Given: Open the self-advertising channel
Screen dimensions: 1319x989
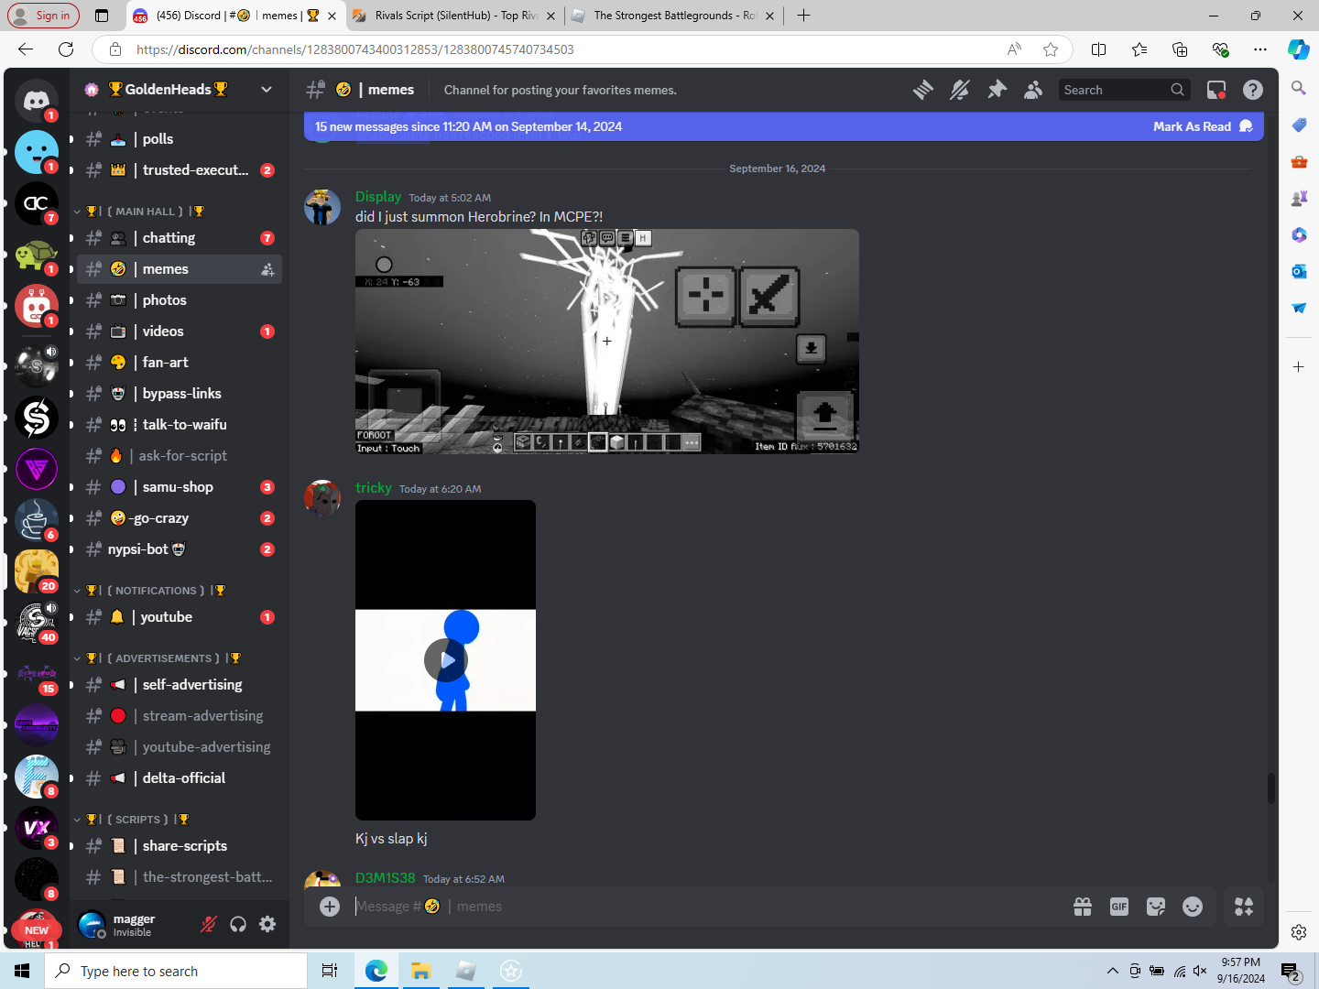Looking at the screenshot, I should coord(180,685).
